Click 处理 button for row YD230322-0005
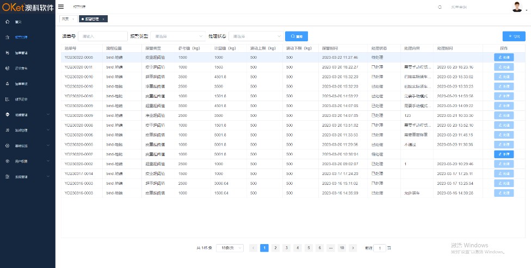The image size is (531, 268). (x=504, y=57)
